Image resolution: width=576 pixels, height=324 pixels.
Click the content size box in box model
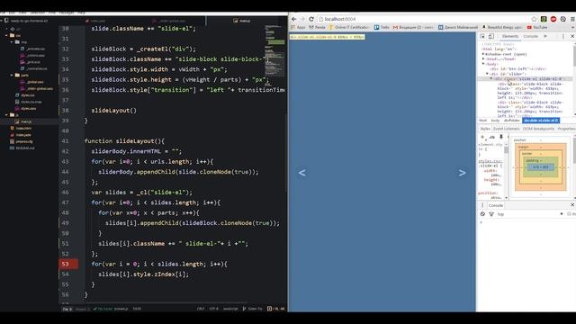click(541, 167)
